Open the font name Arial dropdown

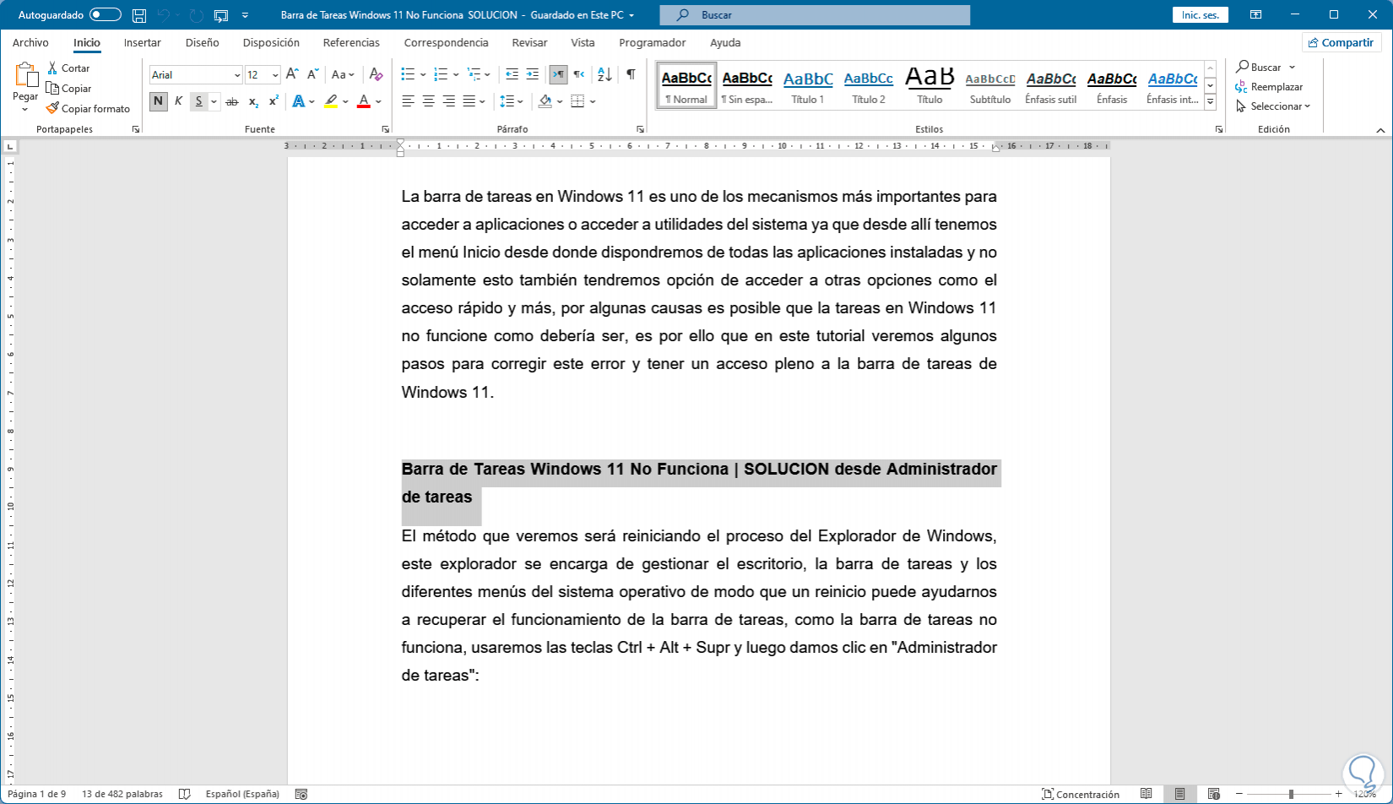pyautogui.click(x=236, y=75)
